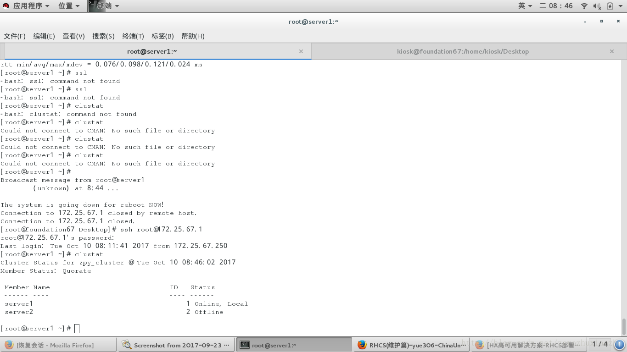Viewport: 627px width, 352px height.
Task: Switch to 恢复会话 Mozilla Firefox taskbar window
Action: [59, 345]
